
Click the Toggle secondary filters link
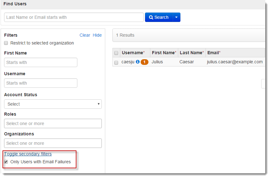point(28,154)
